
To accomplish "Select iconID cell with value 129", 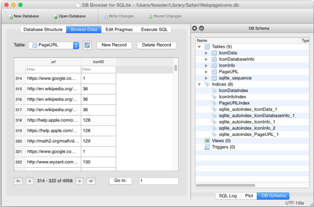I will point(98,141).
